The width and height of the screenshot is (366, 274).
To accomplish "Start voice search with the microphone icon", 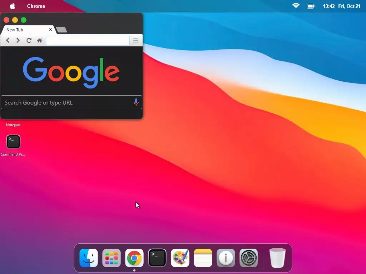I will click(x=136, y=102).
